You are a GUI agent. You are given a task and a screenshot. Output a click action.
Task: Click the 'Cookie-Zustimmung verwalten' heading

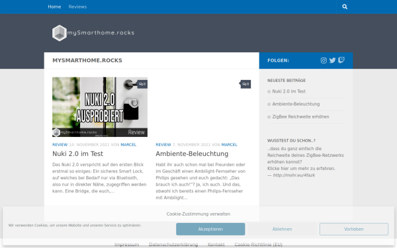(198, 214)
